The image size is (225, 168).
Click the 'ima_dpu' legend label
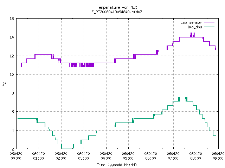(195, 27)
